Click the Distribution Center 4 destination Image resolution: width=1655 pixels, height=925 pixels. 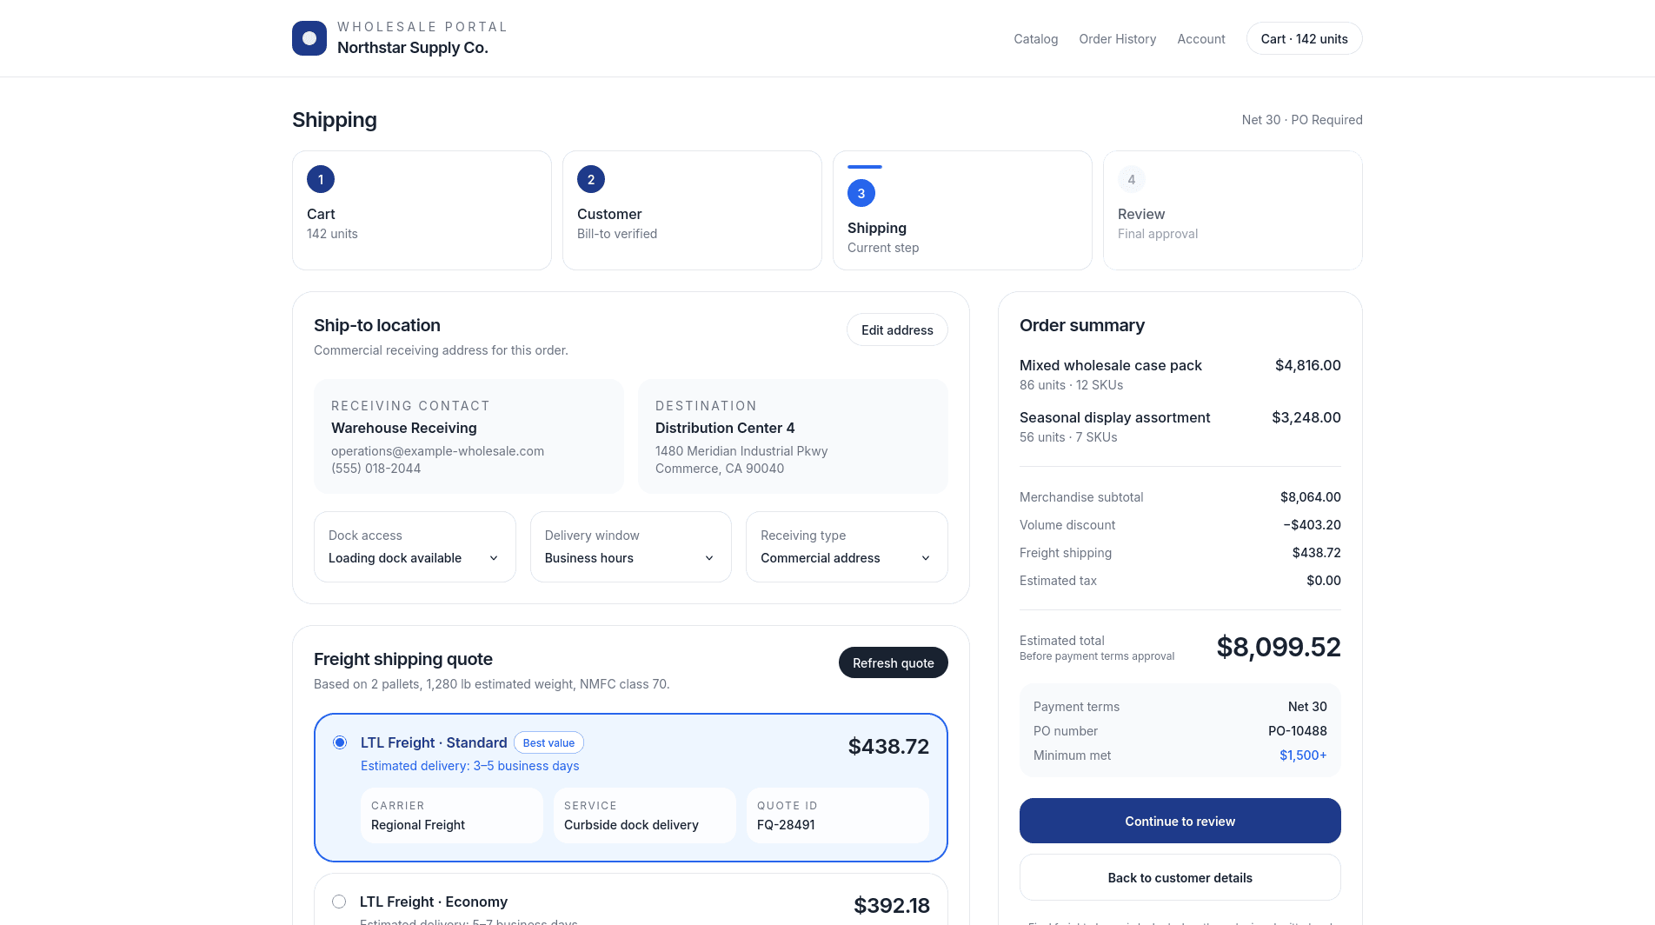pyautogui.click(x=725, y=428)
